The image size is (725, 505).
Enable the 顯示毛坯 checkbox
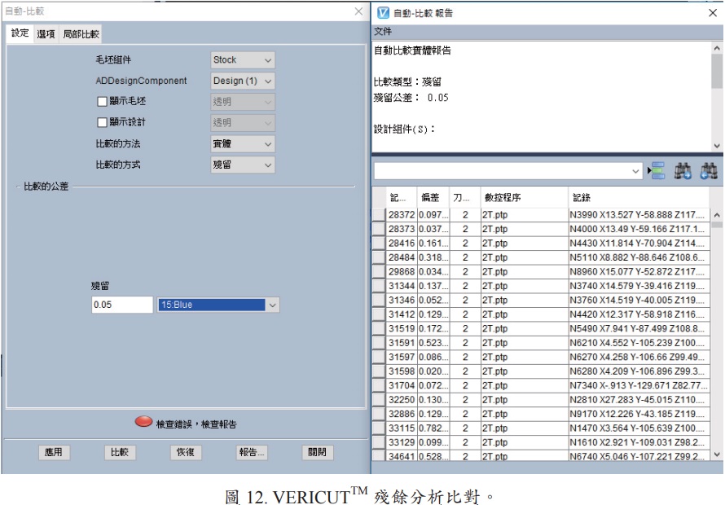[x=102, y=101]
